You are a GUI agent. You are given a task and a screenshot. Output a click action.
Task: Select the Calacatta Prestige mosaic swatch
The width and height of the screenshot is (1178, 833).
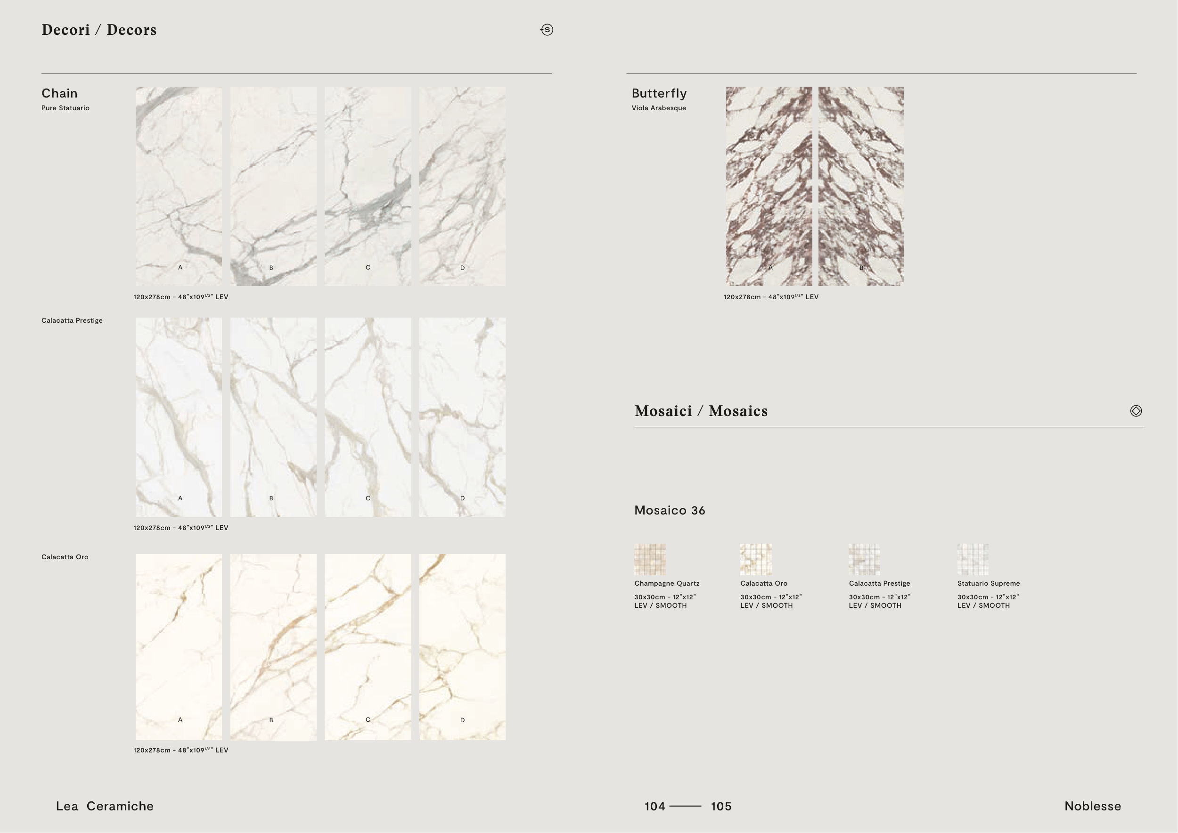(x=865, y=560)
